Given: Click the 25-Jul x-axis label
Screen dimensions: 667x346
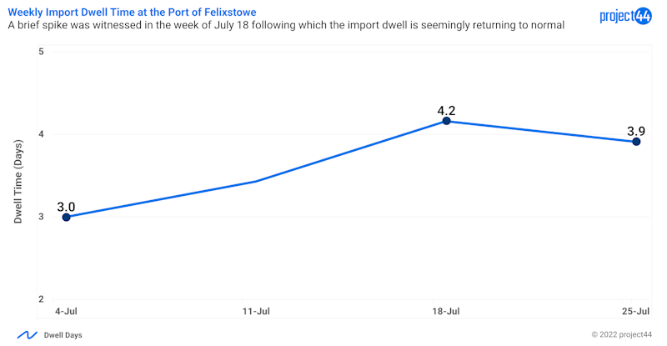Looking at the screenshot, I should click(636, 312).
